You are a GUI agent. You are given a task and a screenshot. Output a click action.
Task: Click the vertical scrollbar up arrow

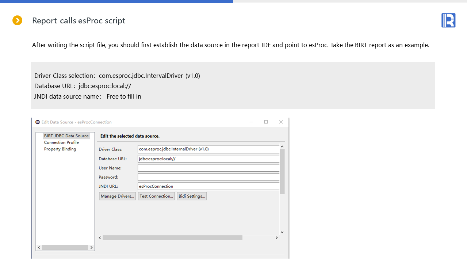282,147
